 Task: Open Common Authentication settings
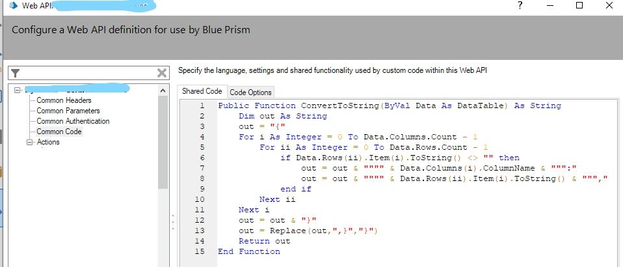(73, 121)
